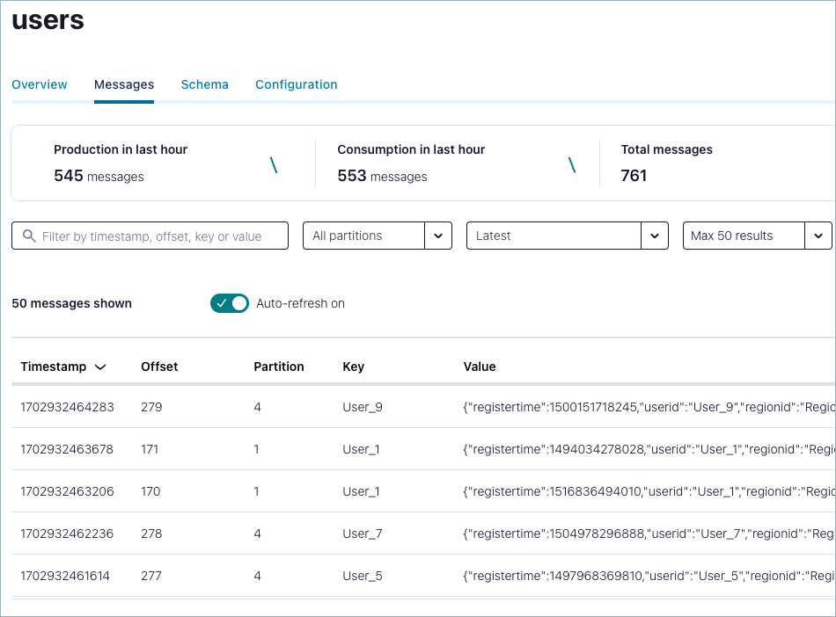Click the checkmark inside the Auto-refresh switch
Screen dimensions: 836x617
coord(221,303)
